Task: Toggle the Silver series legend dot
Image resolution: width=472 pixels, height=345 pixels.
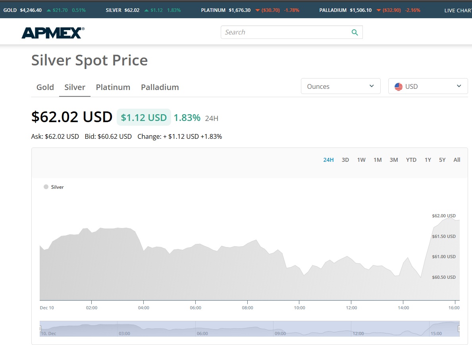Action: (x=46, y=187)
